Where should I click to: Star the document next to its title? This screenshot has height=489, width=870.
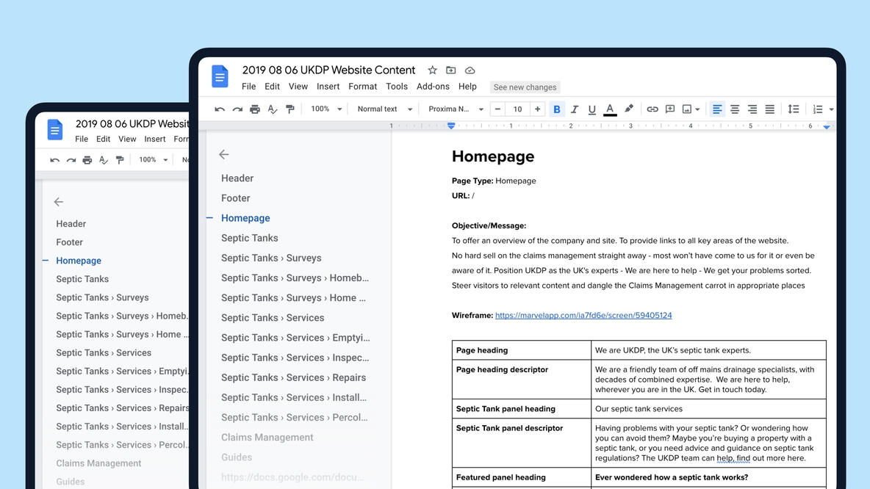coord(432,70)
